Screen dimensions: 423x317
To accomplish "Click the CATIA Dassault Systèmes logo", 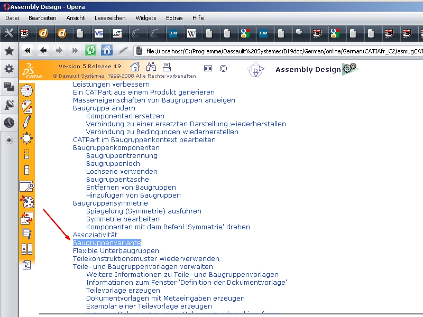I will 32,71.
